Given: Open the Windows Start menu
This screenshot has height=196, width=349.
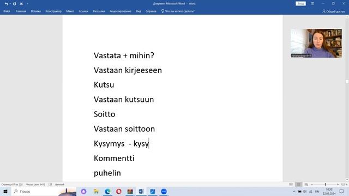Looking at the screenshot, I should tap(5, 191).
